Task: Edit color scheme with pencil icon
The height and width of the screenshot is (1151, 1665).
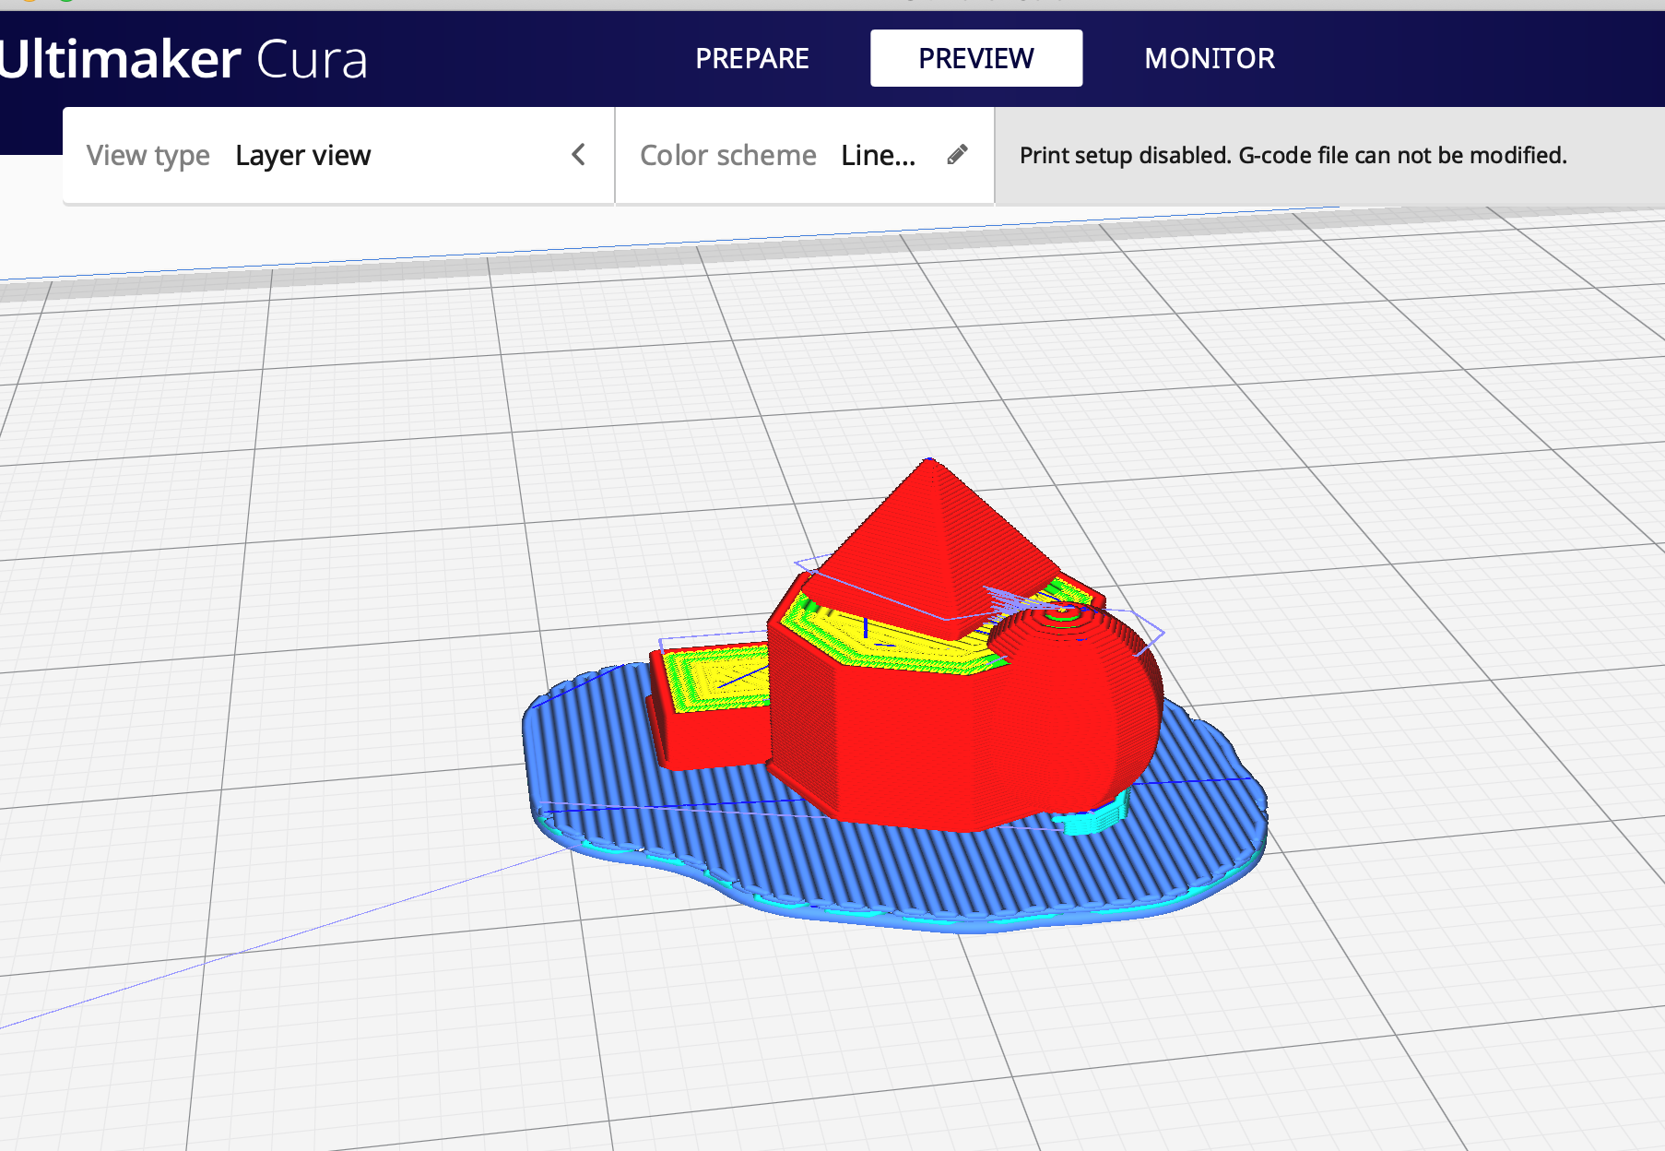Action: pos(957,155)
